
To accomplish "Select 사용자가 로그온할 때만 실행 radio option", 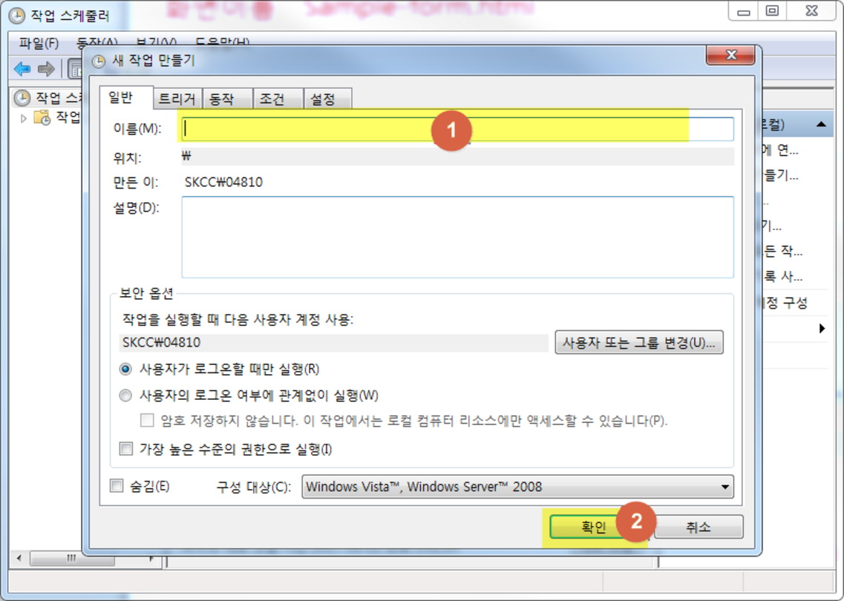I will click(125, 369).
